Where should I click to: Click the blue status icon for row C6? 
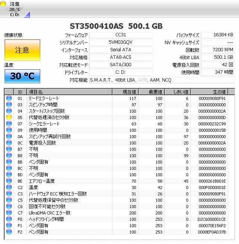pyautogui.click(x=9, y=207)
